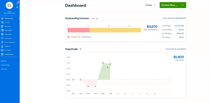Click the 90+ Days amount $0.00
Viewport: 210px width, 103px height.
pos(181,37)
